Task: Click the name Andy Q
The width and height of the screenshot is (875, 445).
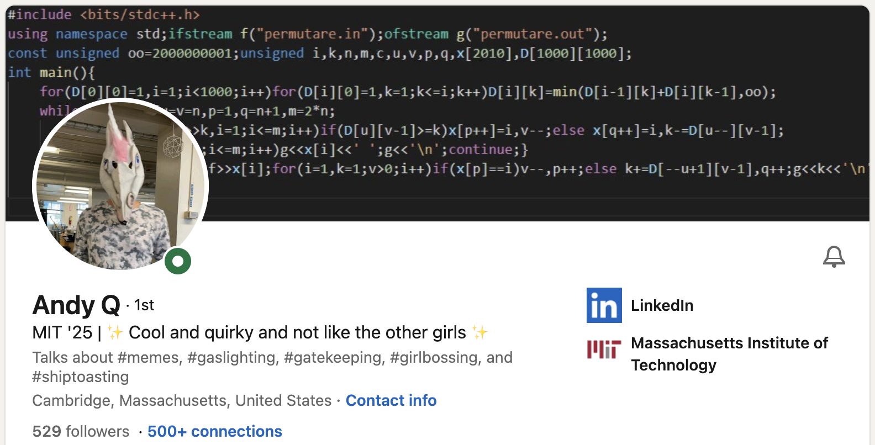Action: click(76, 305)
